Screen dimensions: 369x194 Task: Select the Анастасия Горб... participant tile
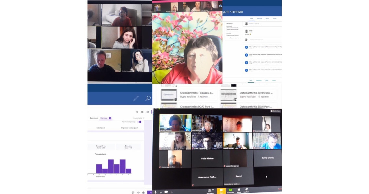coord(207,177)
